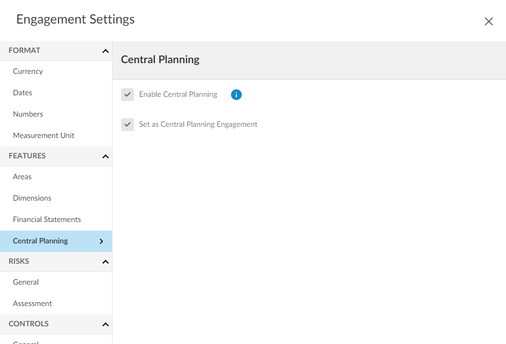The width and height of the screenshot is (506, 344).
Task: Collapse the FORMAT section chevron
Action: click(x=105, y=51)
